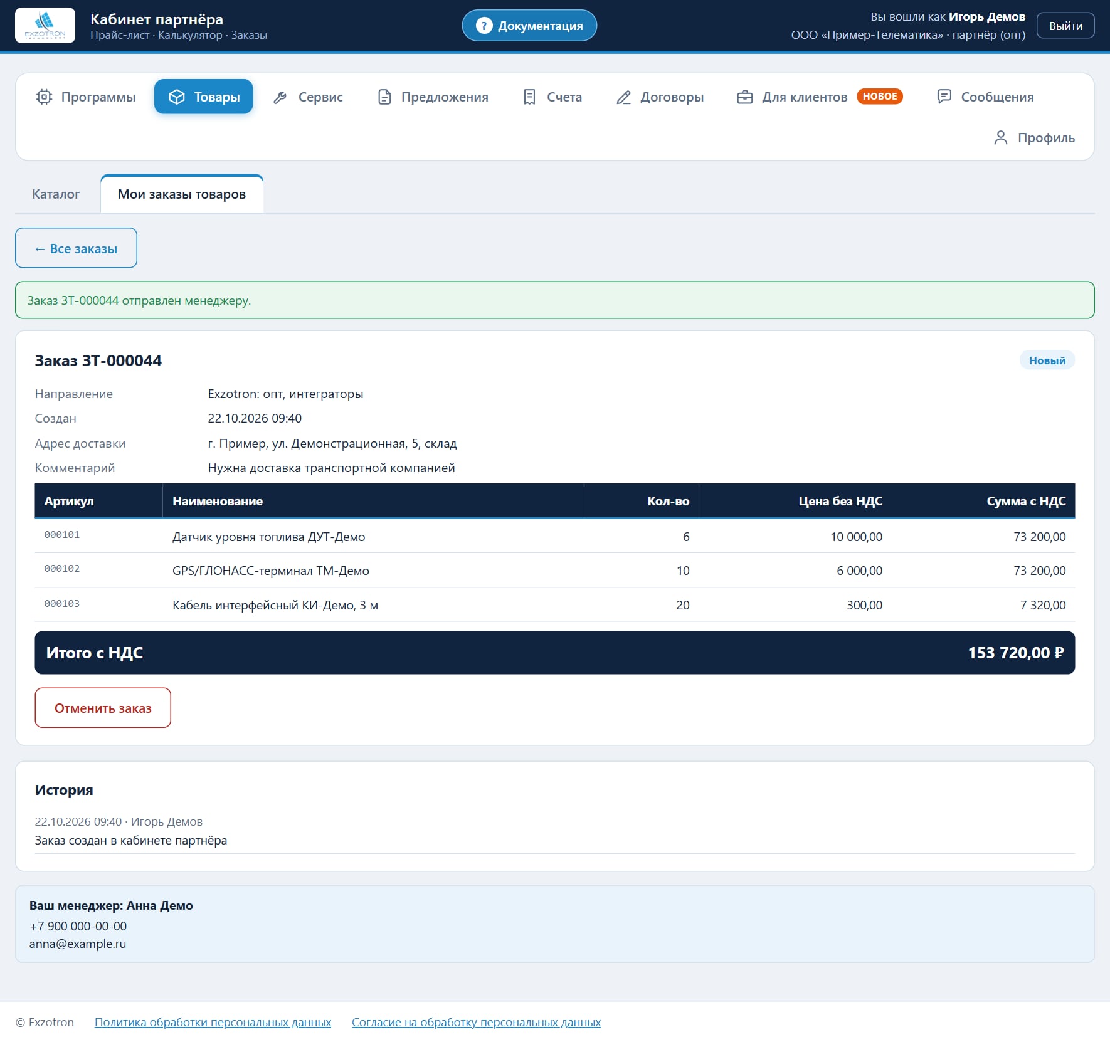This screenshot has height=1042, width=1110.
Task: Open the Сервис section
Action: coord(308,97)
